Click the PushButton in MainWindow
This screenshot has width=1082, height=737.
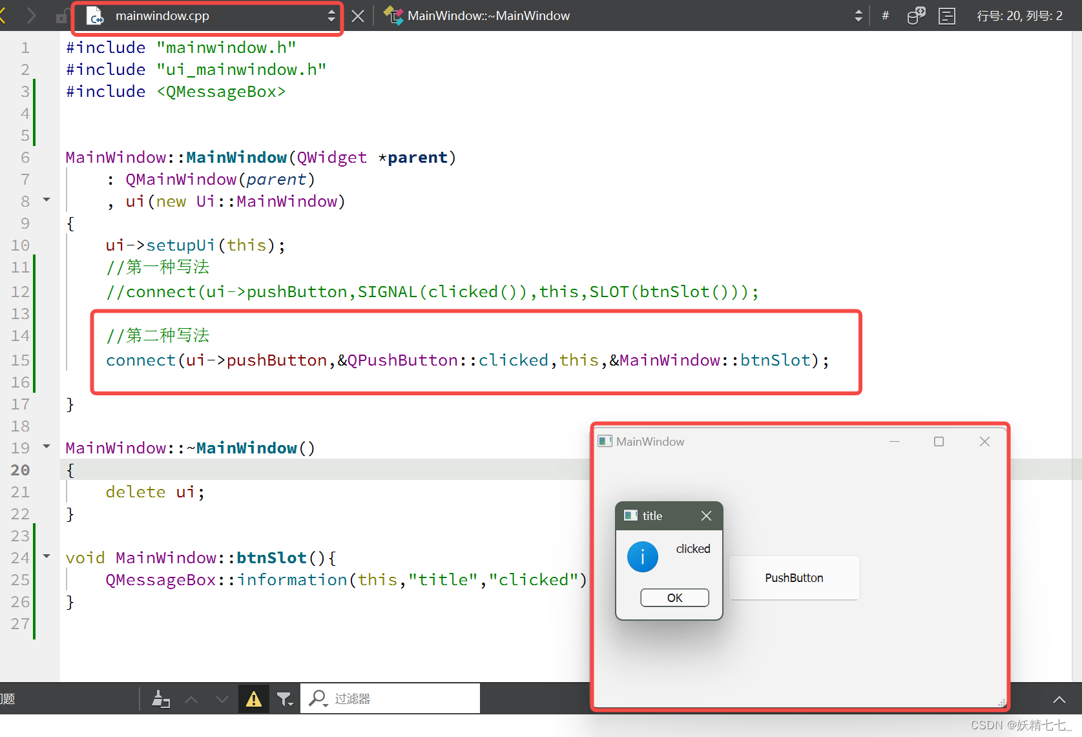(794, 577)
